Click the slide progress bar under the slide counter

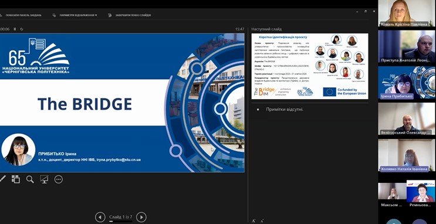coord(121,221)
